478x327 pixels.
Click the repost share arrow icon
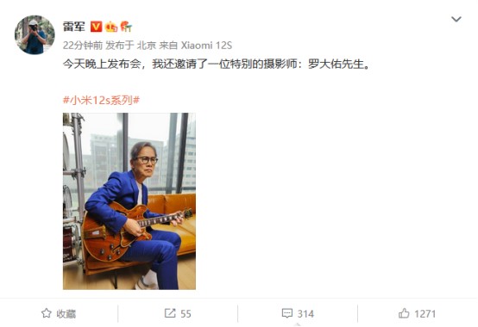(x=170, y=313)
